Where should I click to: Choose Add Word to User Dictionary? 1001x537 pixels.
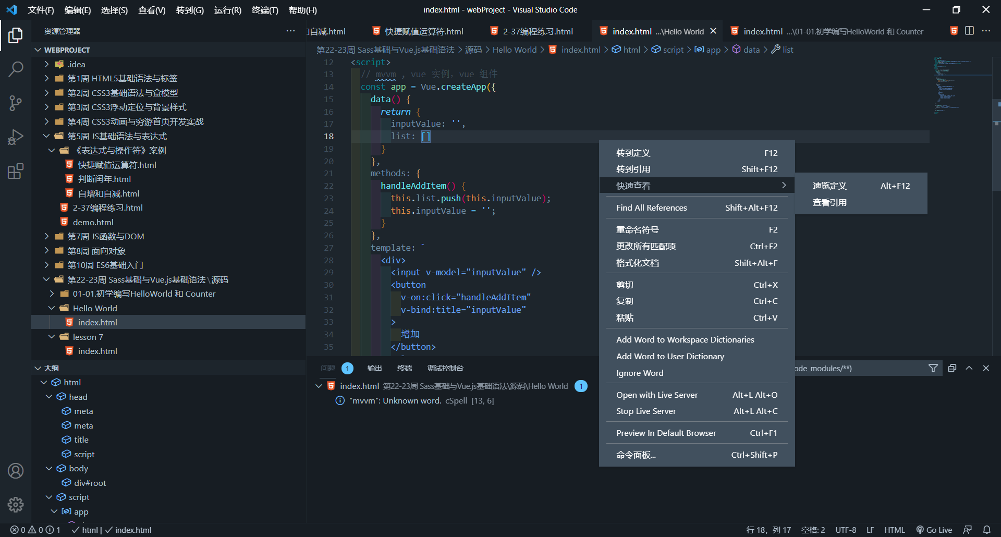click(x=697, y=356)
